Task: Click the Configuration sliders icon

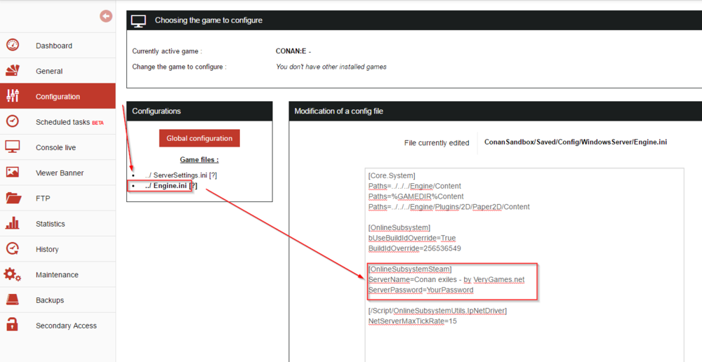Action: click(x=13, y=96)
